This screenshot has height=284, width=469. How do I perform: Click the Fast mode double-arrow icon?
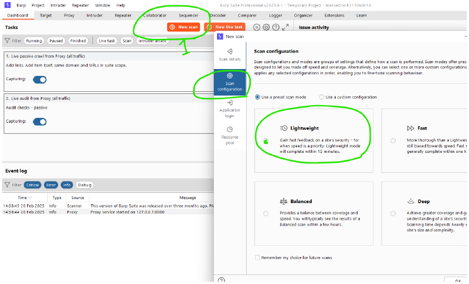411,128
